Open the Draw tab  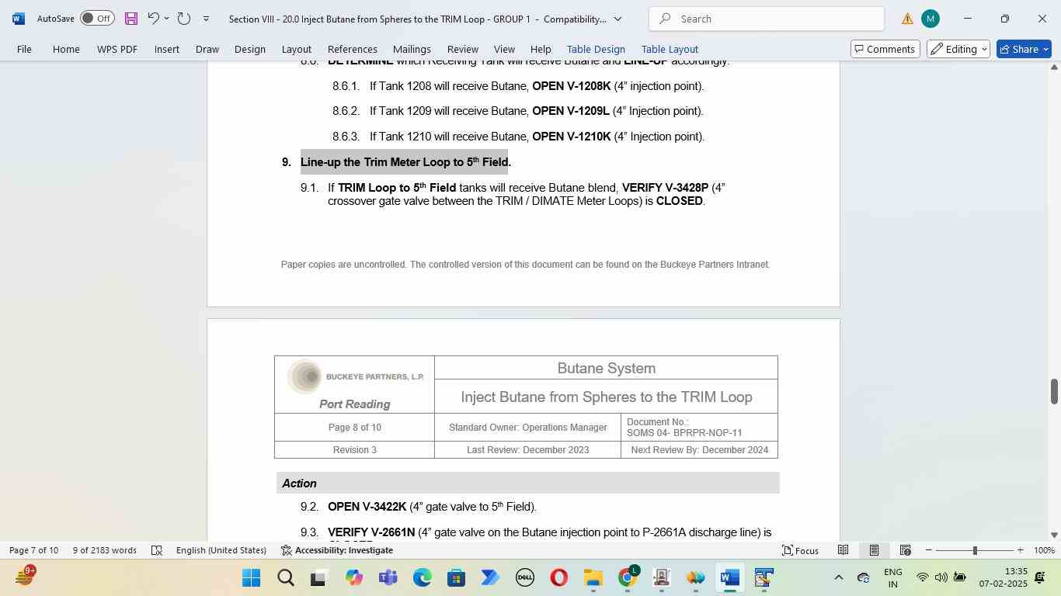(x=207, y=49)
